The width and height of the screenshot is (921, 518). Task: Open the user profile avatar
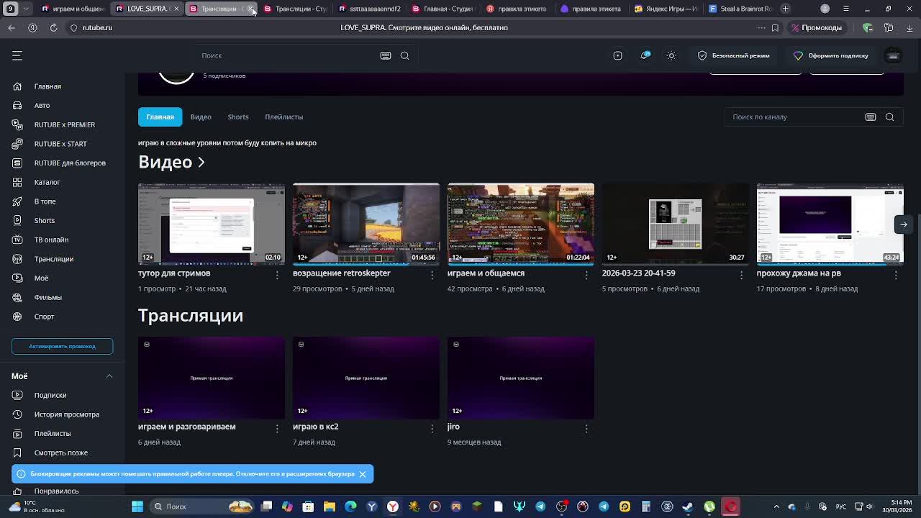click(893, 55)
